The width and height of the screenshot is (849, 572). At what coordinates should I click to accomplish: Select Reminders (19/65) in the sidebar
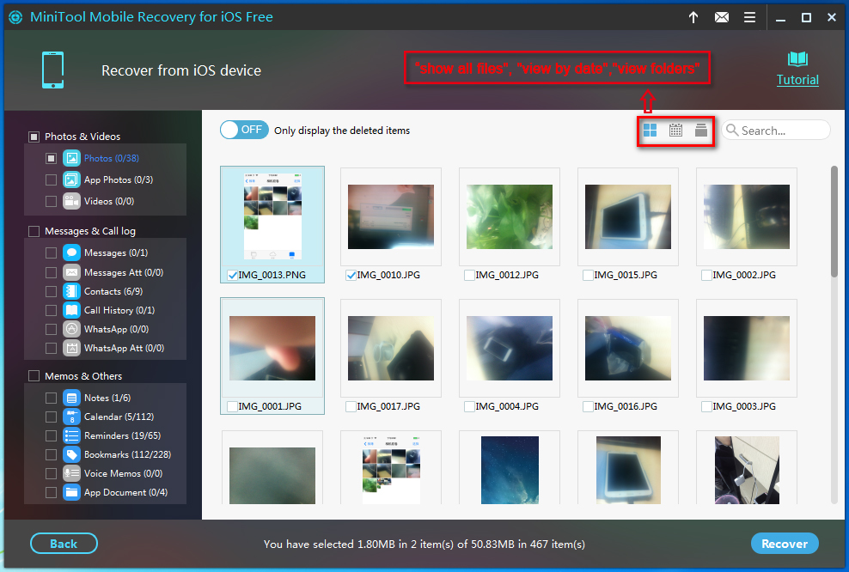click(x=122, y=435)
